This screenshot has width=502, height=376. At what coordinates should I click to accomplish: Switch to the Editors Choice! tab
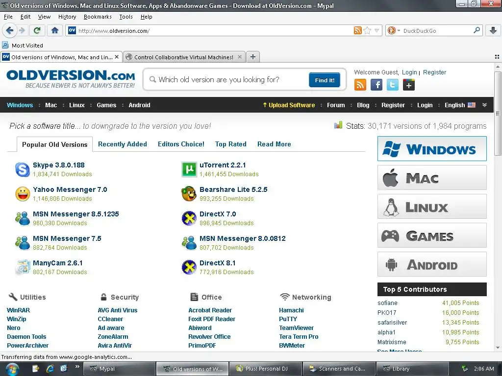tap(181, 144)
